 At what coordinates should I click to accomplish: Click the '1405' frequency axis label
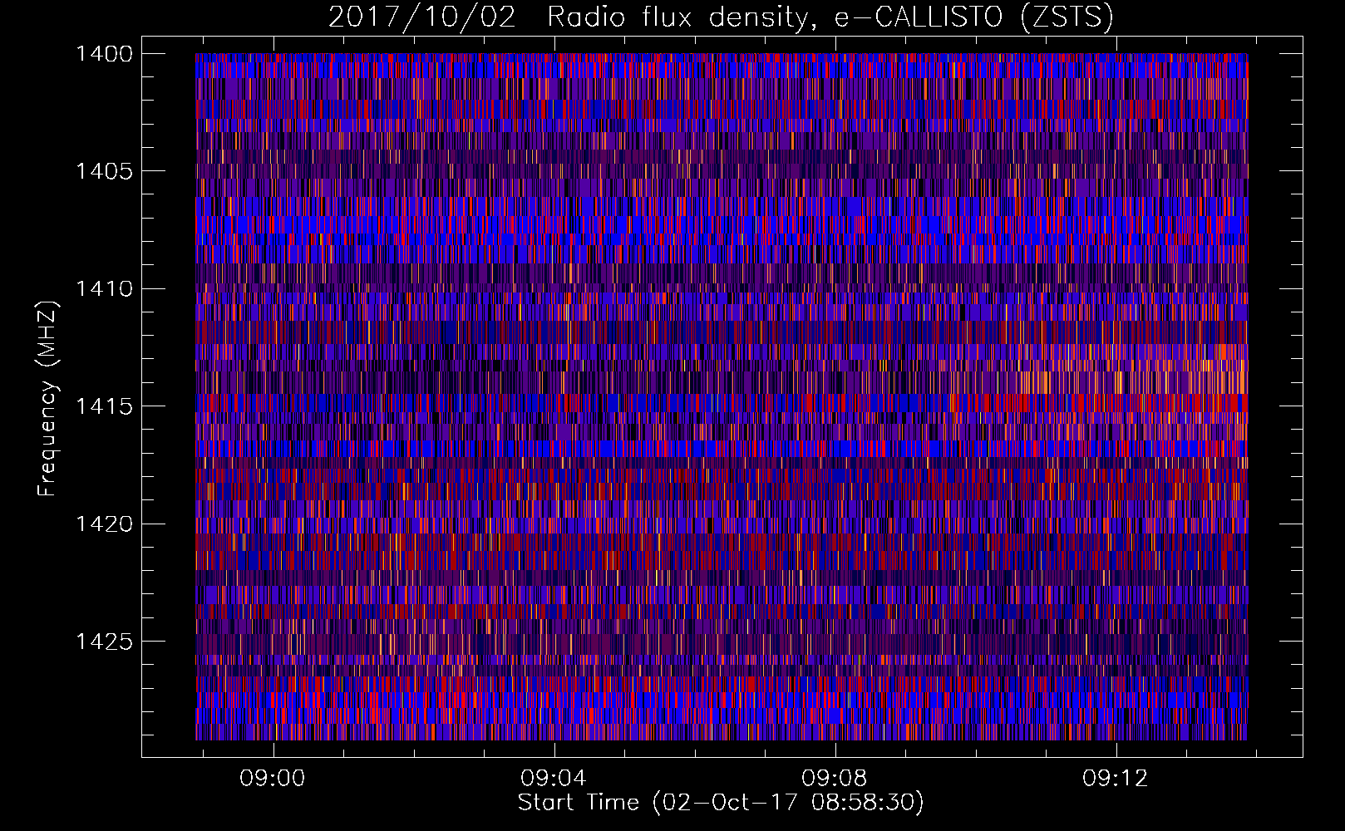coord(104,171)
